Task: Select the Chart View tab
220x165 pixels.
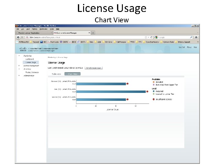Action: pos(72,74)
